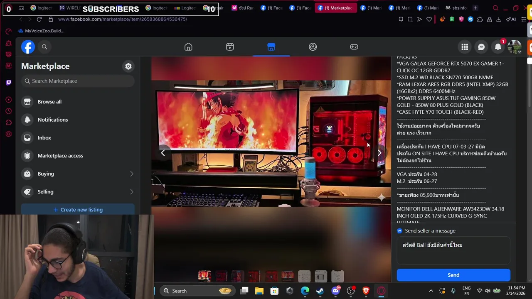
Task: Go to the Facebook Home icon
Action: [x=188, y=47]
